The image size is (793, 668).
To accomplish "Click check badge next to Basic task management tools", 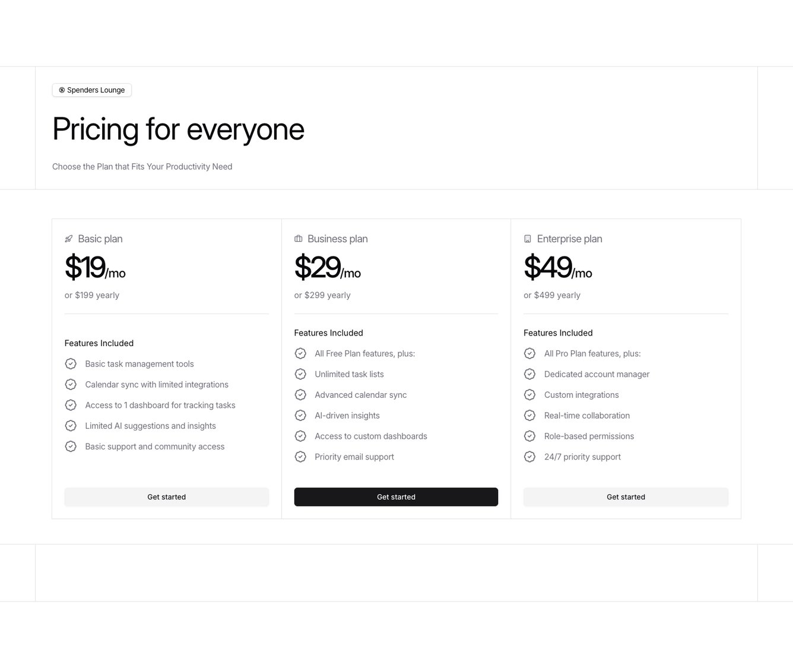I will point(71,364).
